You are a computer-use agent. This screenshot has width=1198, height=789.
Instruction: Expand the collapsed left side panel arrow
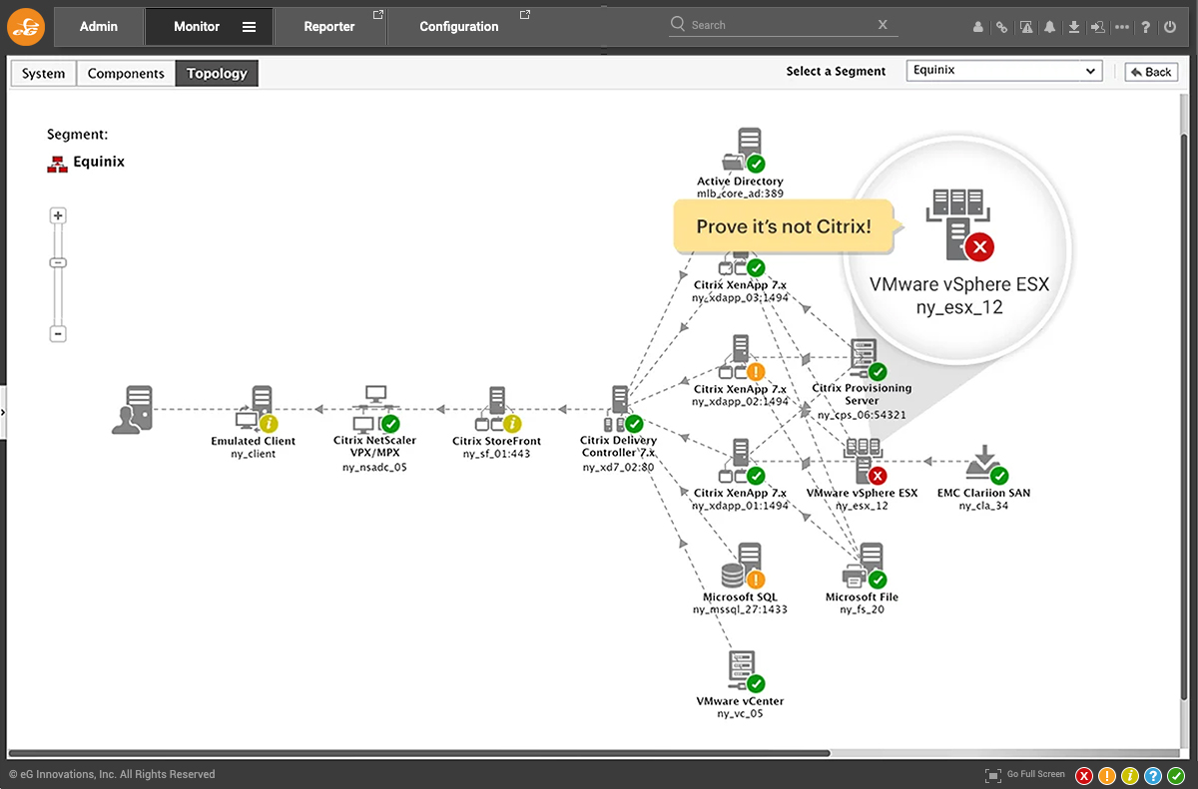3,411
